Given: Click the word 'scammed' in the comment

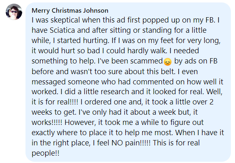Looking at the screenshot, I should [146, 61].
